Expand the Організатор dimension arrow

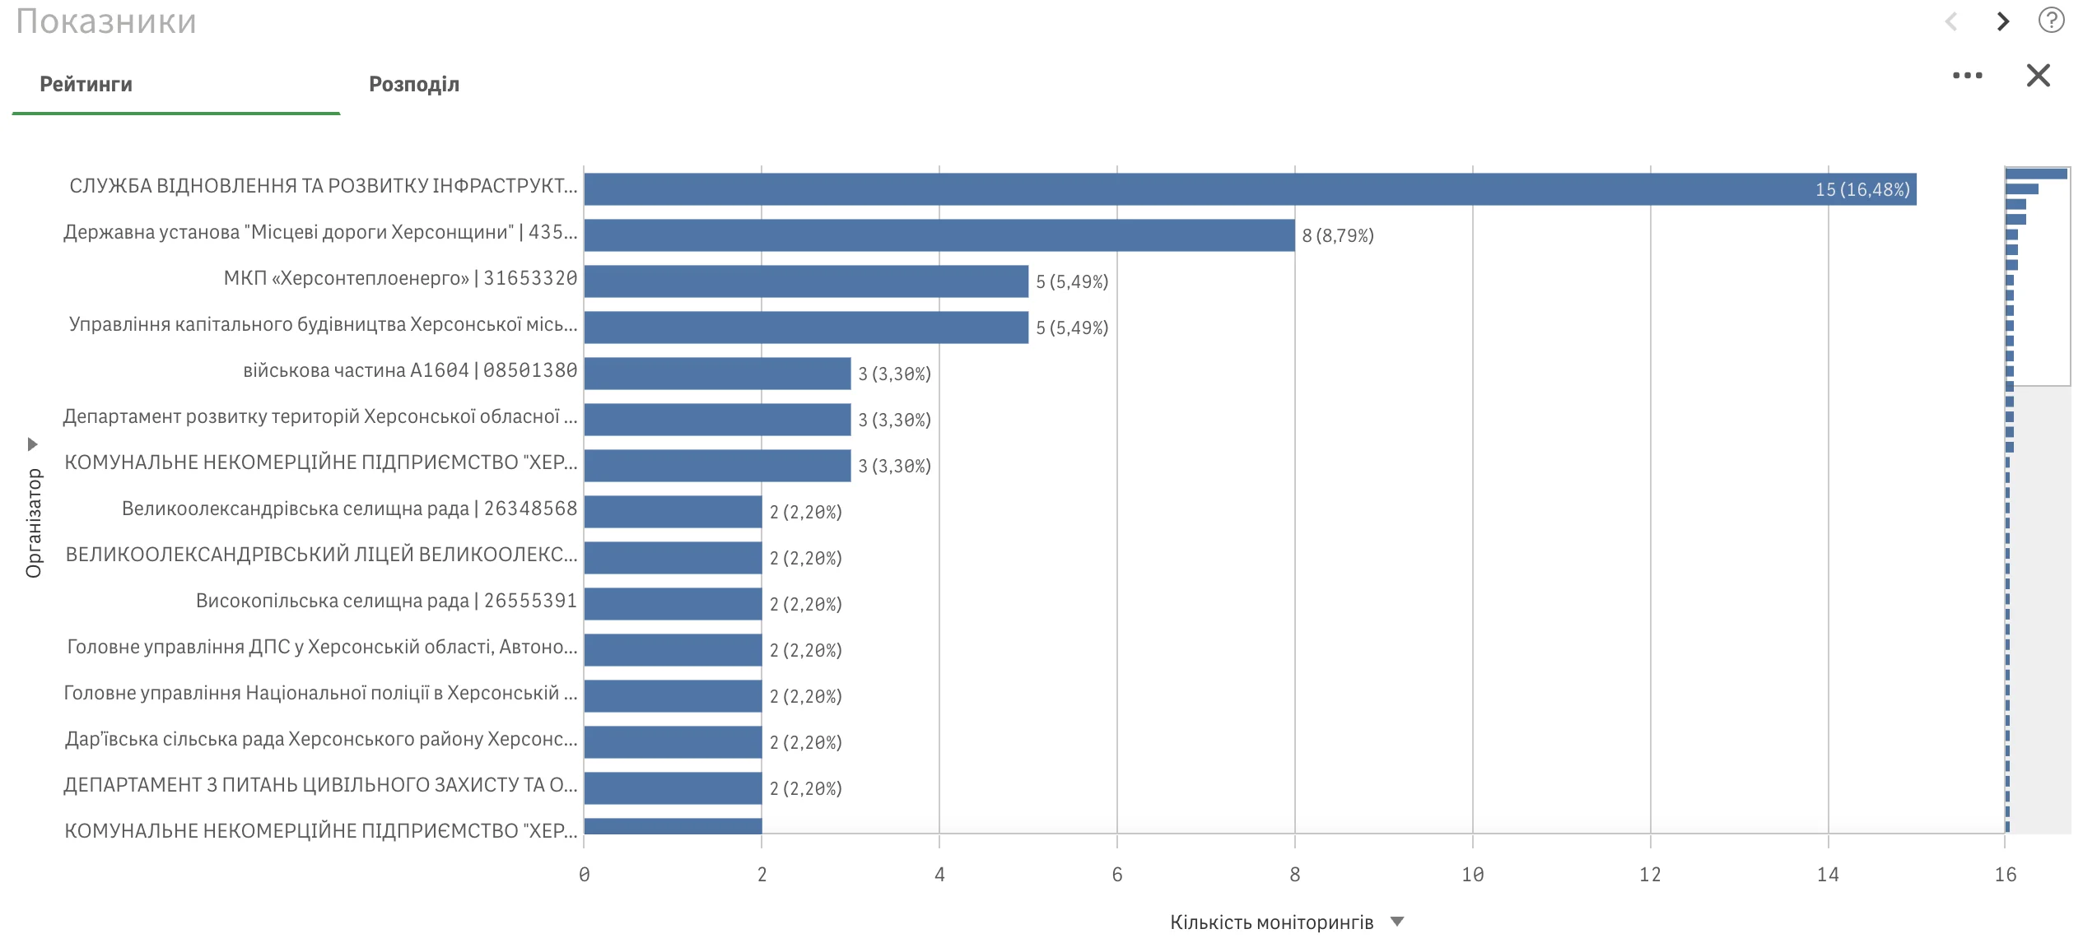tap(32, 444)
